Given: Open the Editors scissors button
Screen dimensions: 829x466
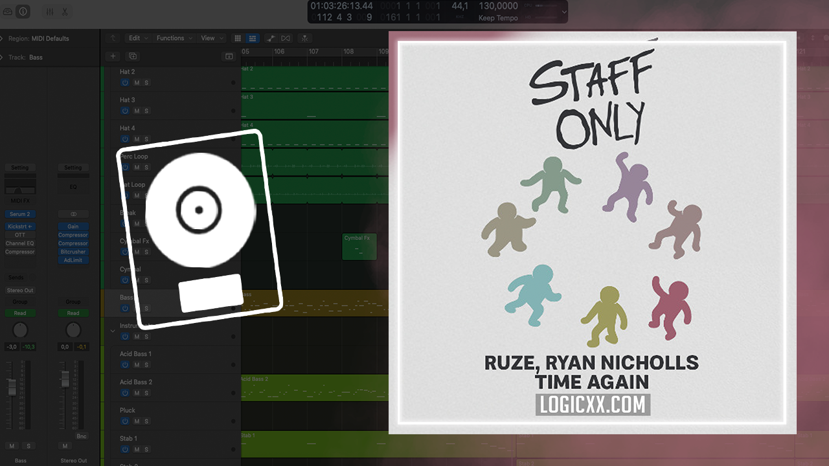Looking at the screenshot, I should pos(65,12).
